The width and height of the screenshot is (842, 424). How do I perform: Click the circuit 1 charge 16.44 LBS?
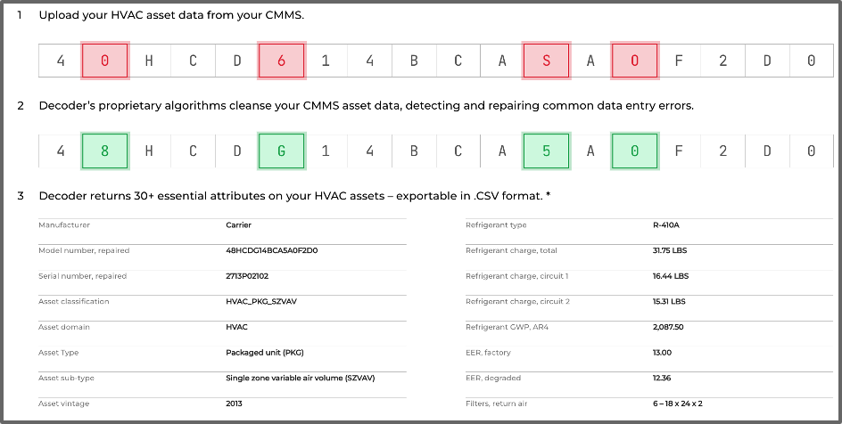click(671, 276)
